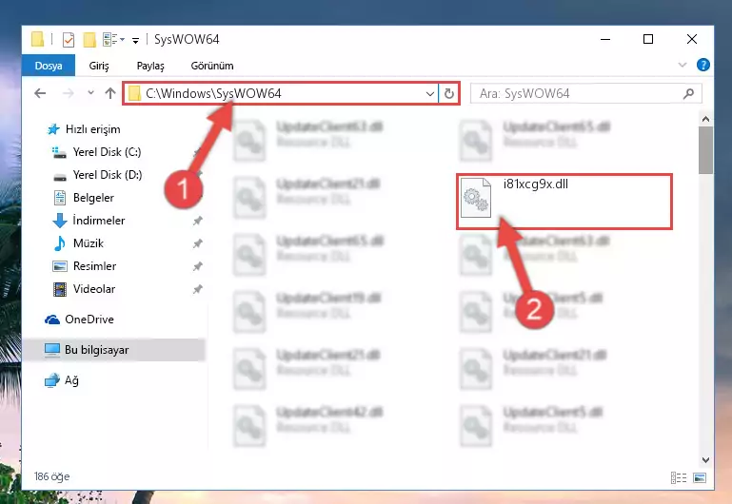
Task: Click the Back navigation arrow
Action: point(40,94)
